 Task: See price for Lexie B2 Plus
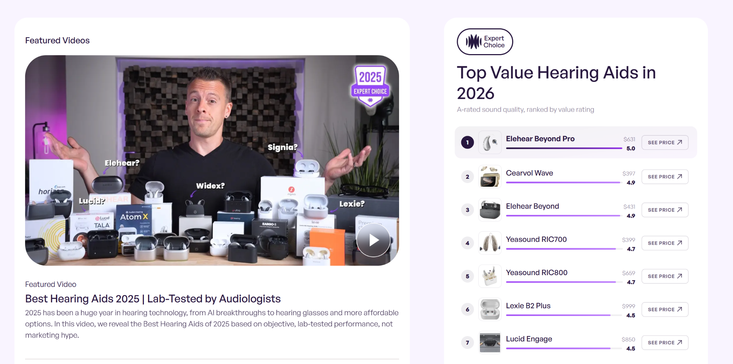(x=665, y=310)
